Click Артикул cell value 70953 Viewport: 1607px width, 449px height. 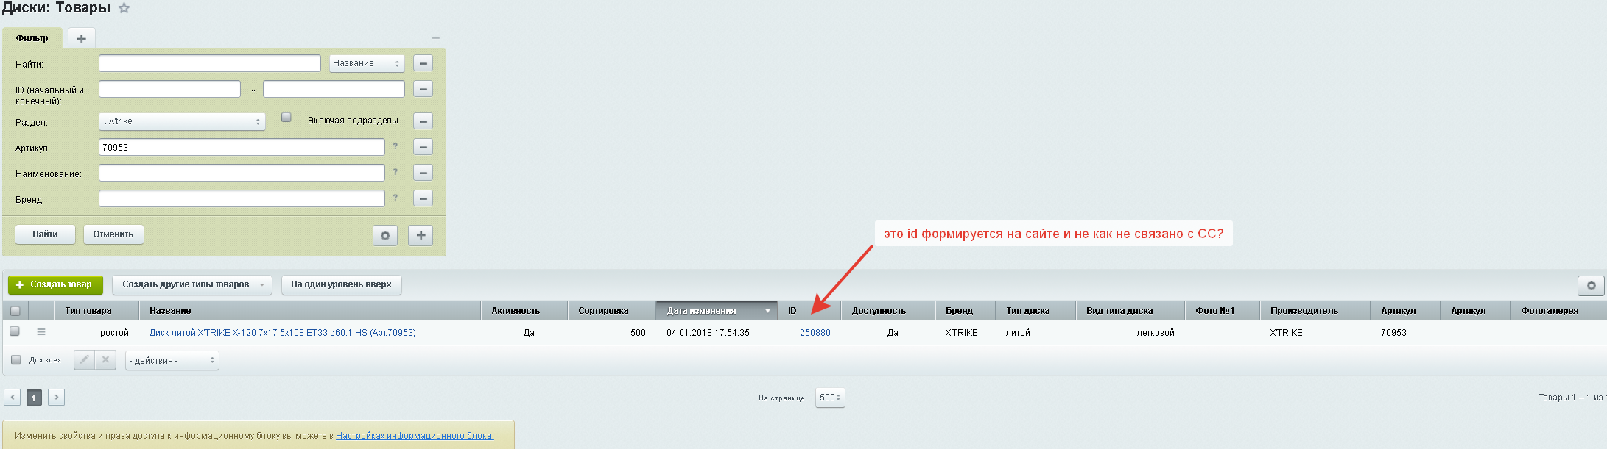[1393, 333]
